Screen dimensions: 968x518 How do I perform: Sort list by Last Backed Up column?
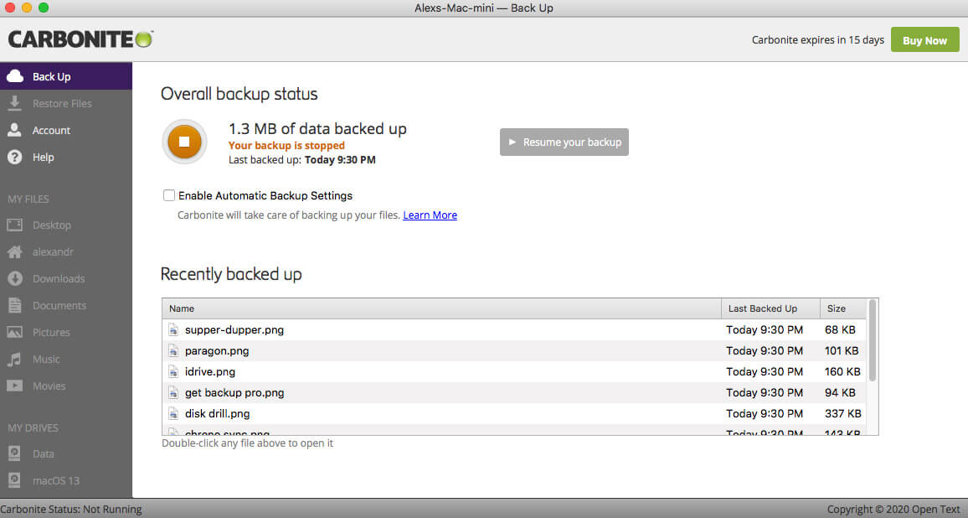tap(762, 308)
